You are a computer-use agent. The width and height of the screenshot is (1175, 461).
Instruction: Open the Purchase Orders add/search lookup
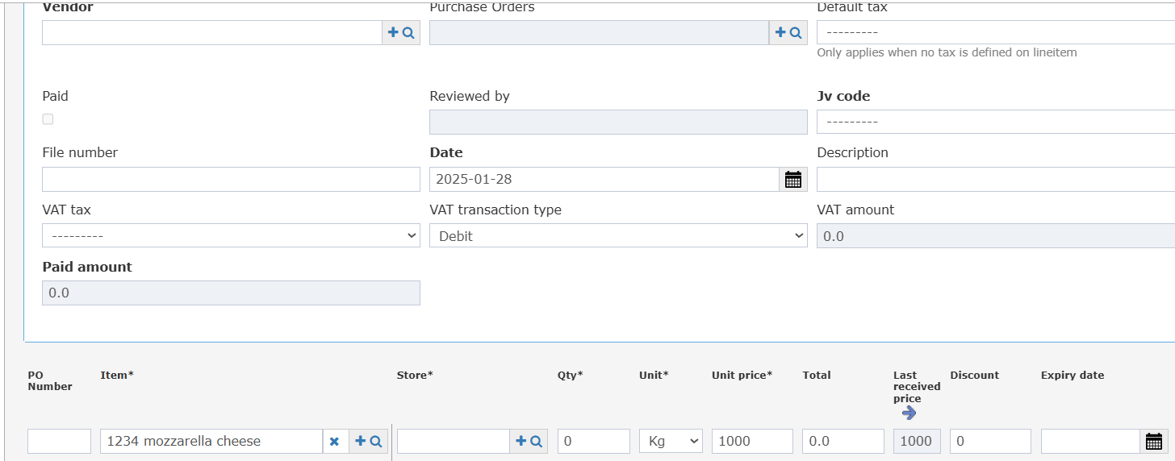coord(788,33)
